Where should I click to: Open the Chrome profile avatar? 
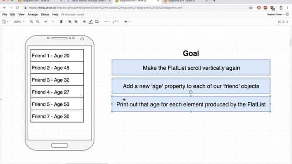[281, 8]
